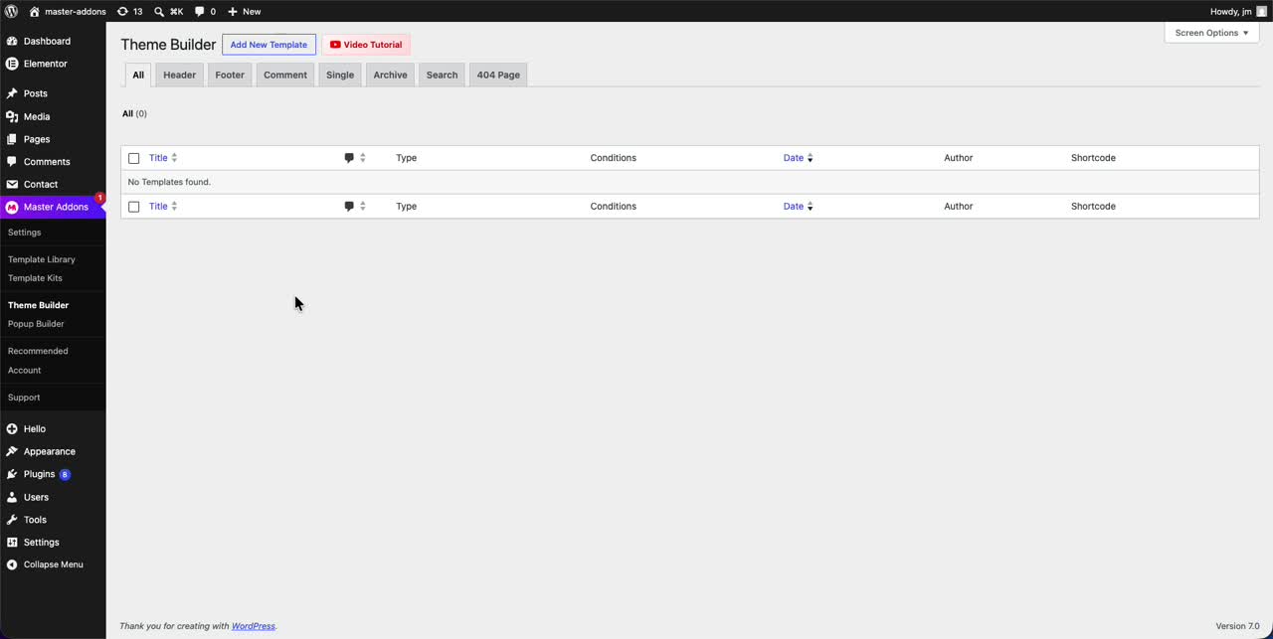Switch to the Footer tab
Viewport: 1273px width, 639px height.
230,75
